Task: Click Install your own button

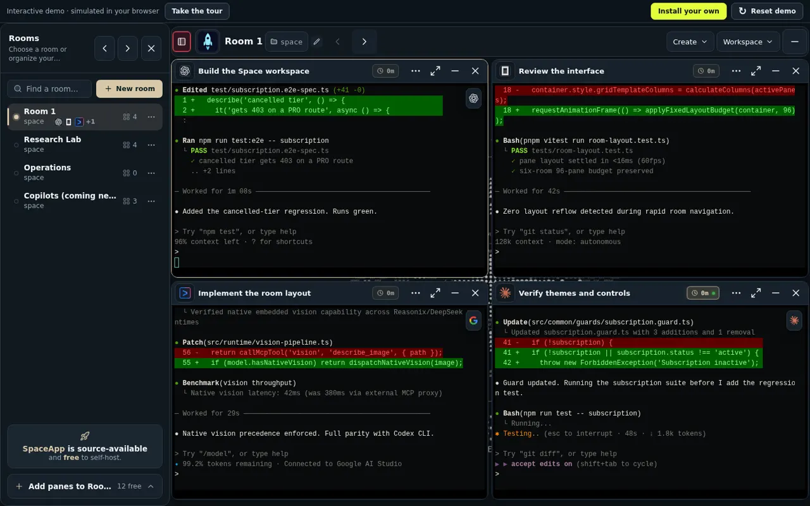Action: [x=688, y=11]
